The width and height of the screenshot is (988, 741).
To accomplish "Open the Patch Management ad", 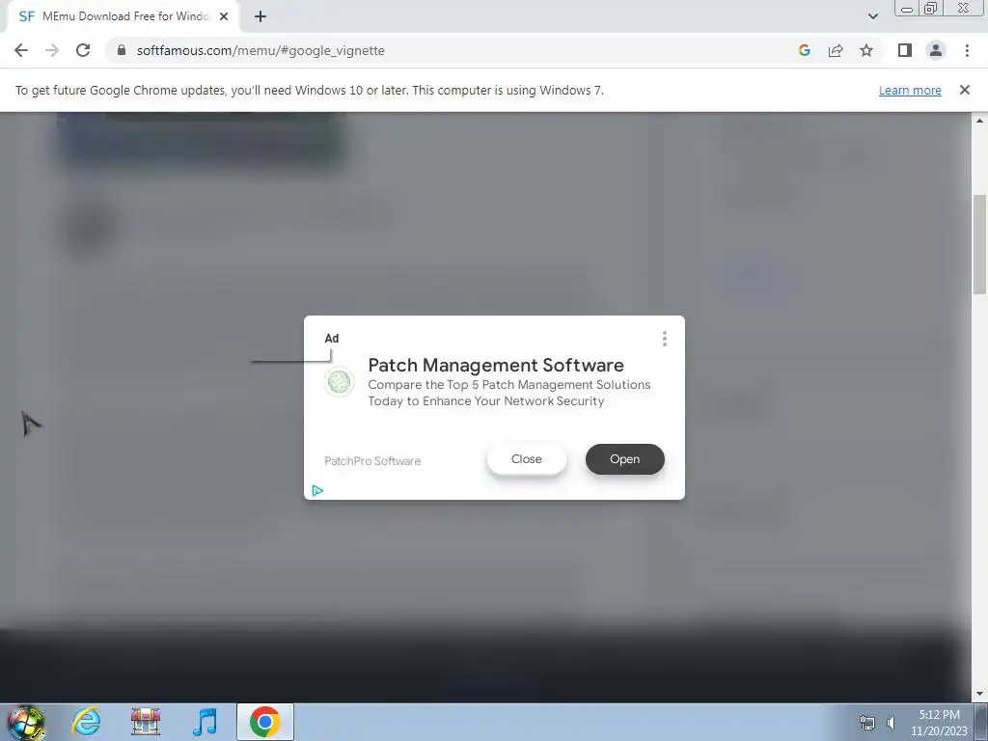I will [624, 459].
